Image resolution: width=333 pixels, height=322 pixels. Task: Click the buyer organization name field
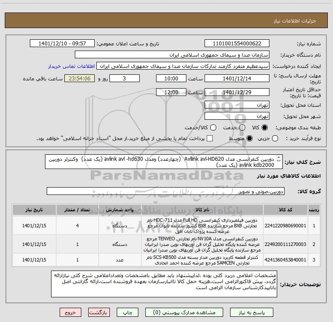click(172, 55)
